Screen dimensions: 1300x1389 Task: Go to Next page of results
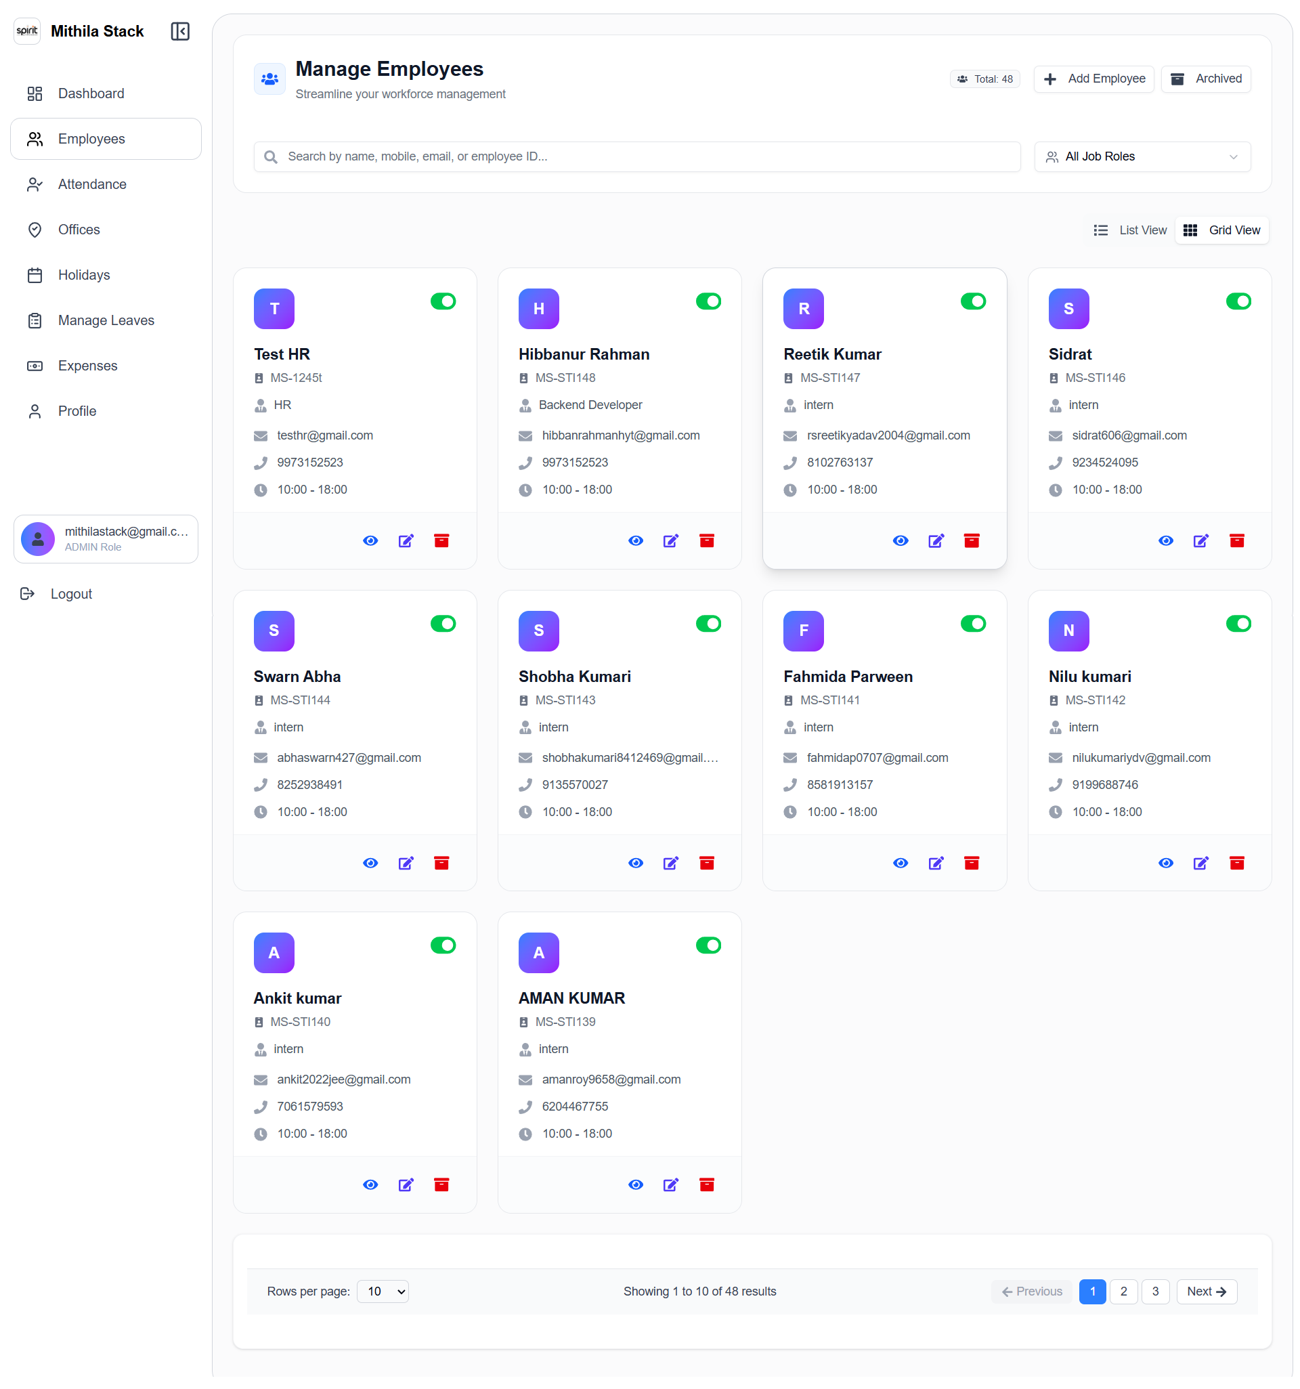(x=1207, y=1292)
